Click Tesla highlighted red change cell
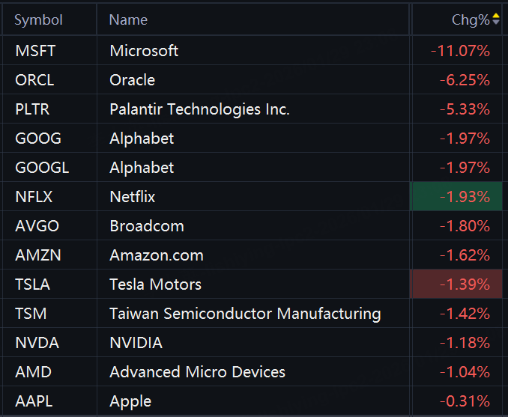This screenshot has width=508, height=417. [x=457, y=284]
